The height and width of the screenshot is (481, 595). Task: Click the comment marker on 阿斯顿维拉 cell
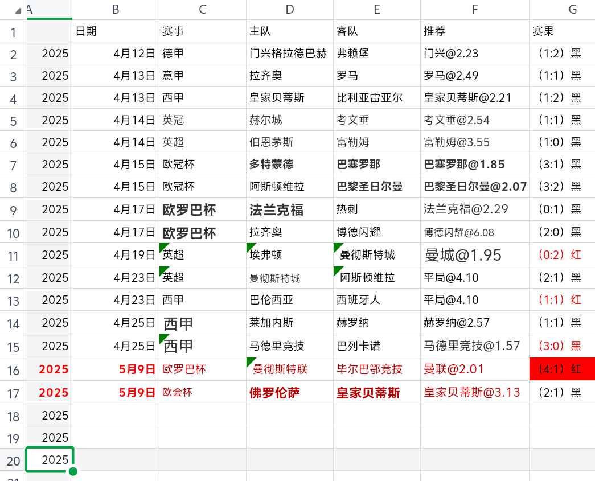(x=337, y=270)
